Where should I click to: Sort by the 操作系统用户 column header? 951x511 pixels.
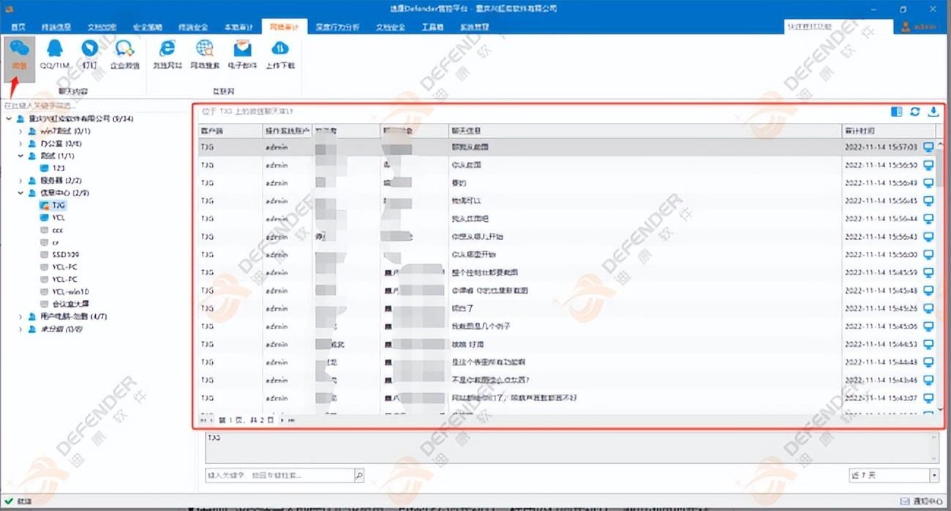pyautogui.click(x=287, y=130)
